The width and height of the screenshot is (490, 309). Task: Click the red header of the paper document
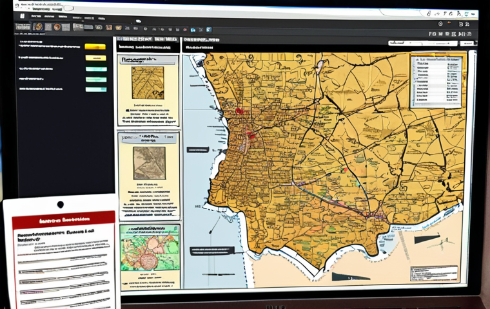click(64, 220)
